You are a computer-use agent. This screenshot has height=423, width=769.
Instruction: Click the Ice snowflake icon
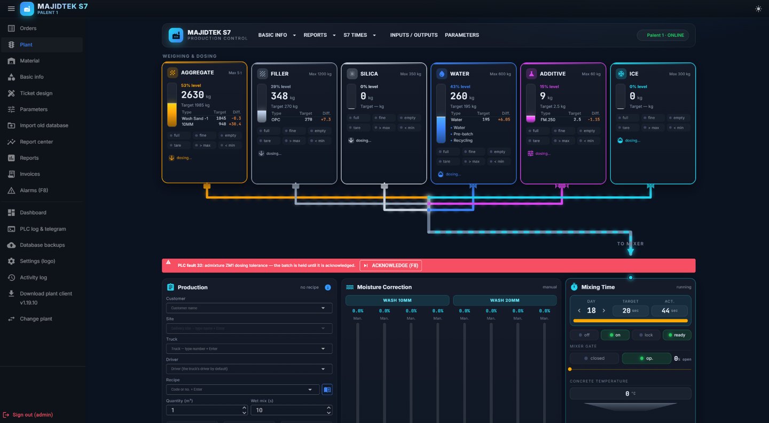(x=621, y=74)
